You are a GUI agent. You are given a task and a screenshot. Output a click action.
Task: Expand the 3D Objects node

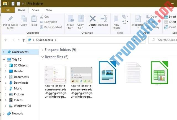6,65
